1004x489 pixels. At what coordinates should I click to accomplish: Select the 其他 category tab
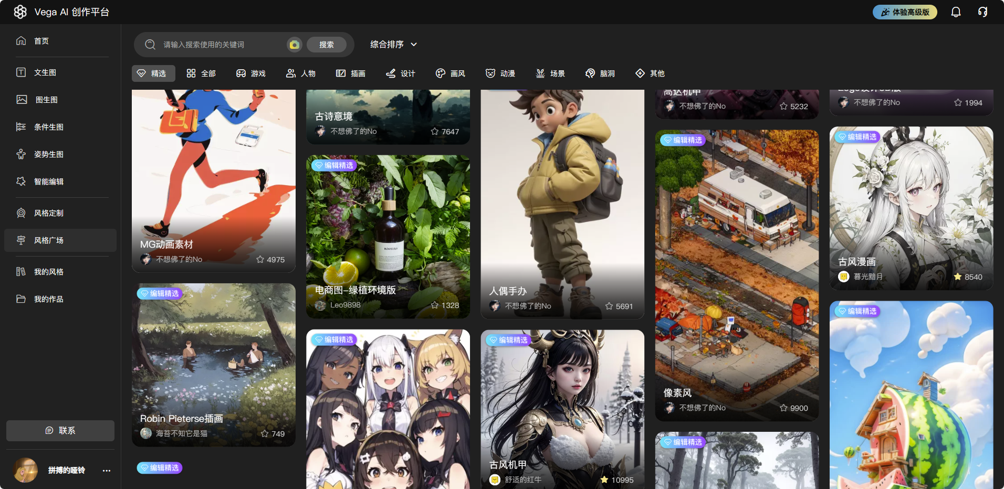pos(650,73)
